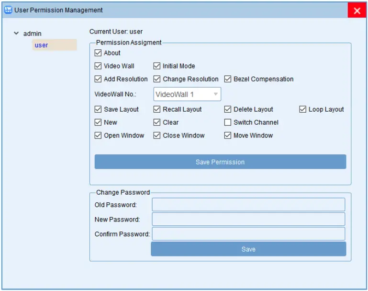
Task: Toggle the Initial Mode checkbox
Action: click(157, 66)
